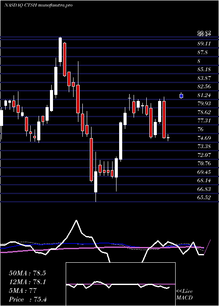Click the Price : 75.4 readout

[28, 299]
